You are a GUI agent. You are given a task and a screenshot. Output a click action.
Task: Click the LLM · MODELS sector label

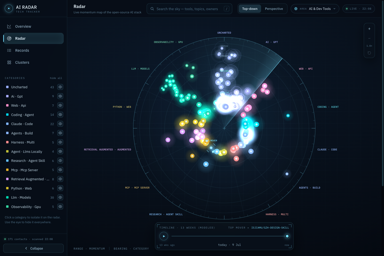coord(140,69)
